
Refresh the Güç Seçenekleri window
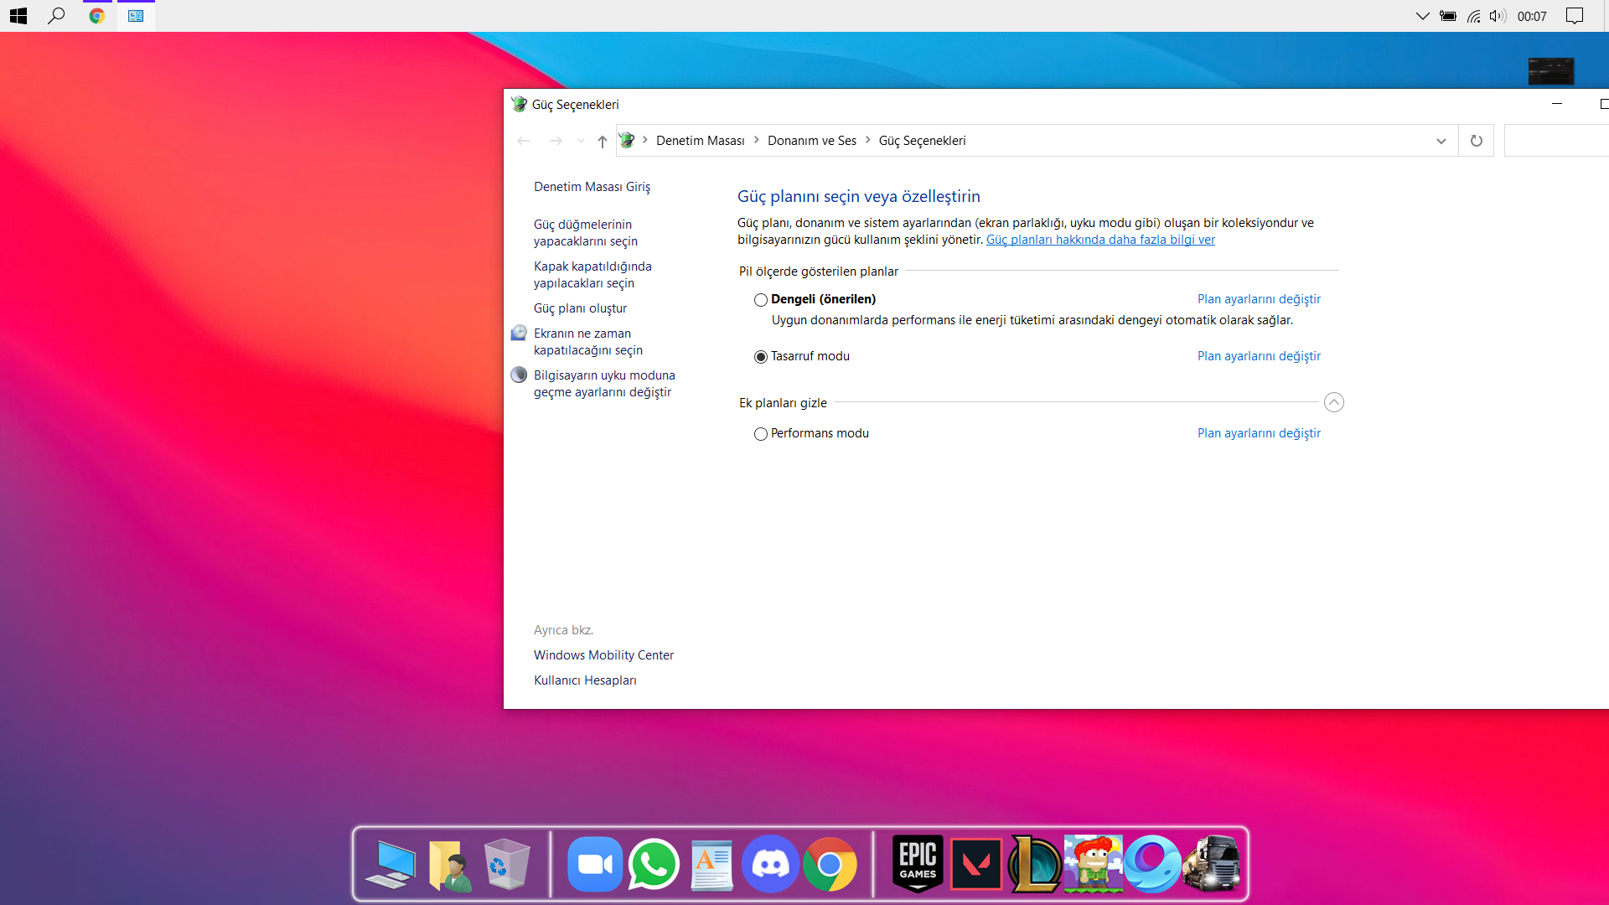[1476, 141]
